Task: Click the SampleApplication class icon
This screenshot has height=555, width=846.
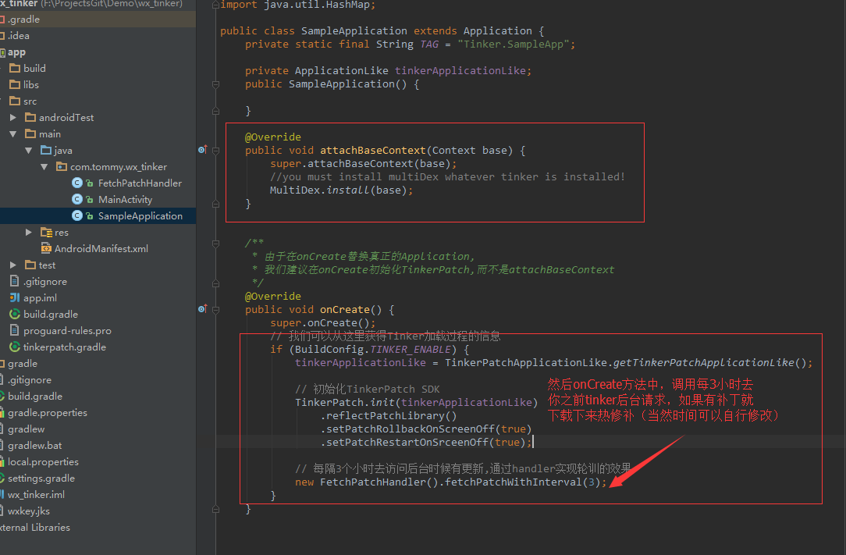Action: pyautogui.click(x=77, y=216)
